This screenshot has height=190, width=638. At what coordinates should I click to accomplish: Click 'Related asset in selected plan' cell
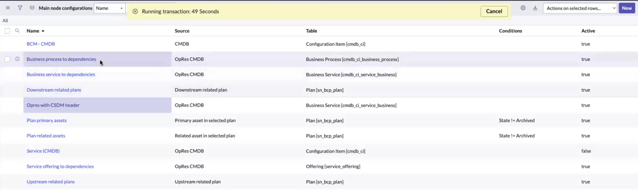tap(205, 136)
